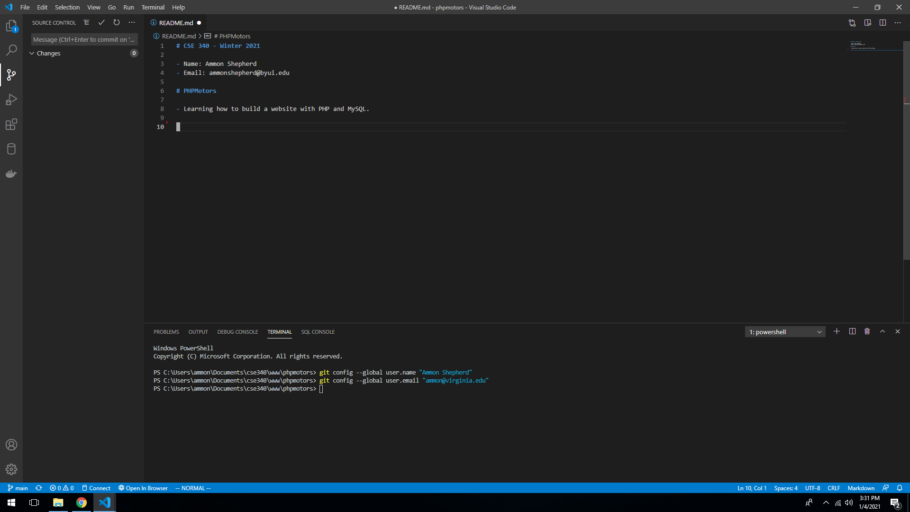The width and height of the screenshot is (910, 512).
Task: Synchronize changes from status bar
Action: (x=39, y=488)
